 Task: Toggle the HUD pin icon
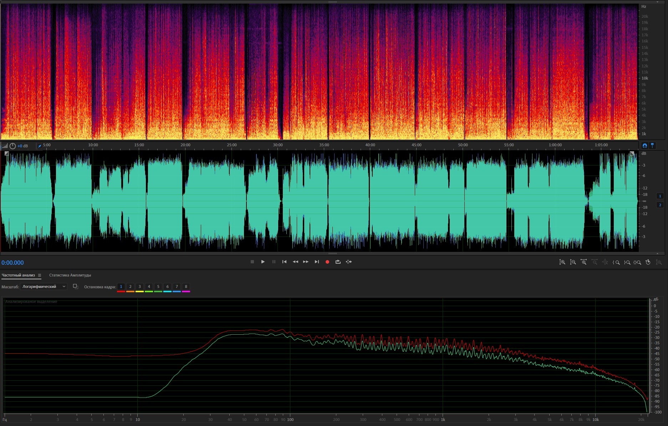click(x=40, y=146)
